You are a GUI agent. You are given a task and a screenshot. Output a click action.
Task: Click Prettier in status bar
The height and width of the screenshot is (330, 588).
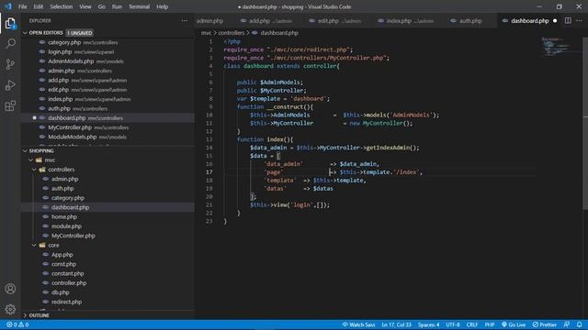tap(545, 324)
